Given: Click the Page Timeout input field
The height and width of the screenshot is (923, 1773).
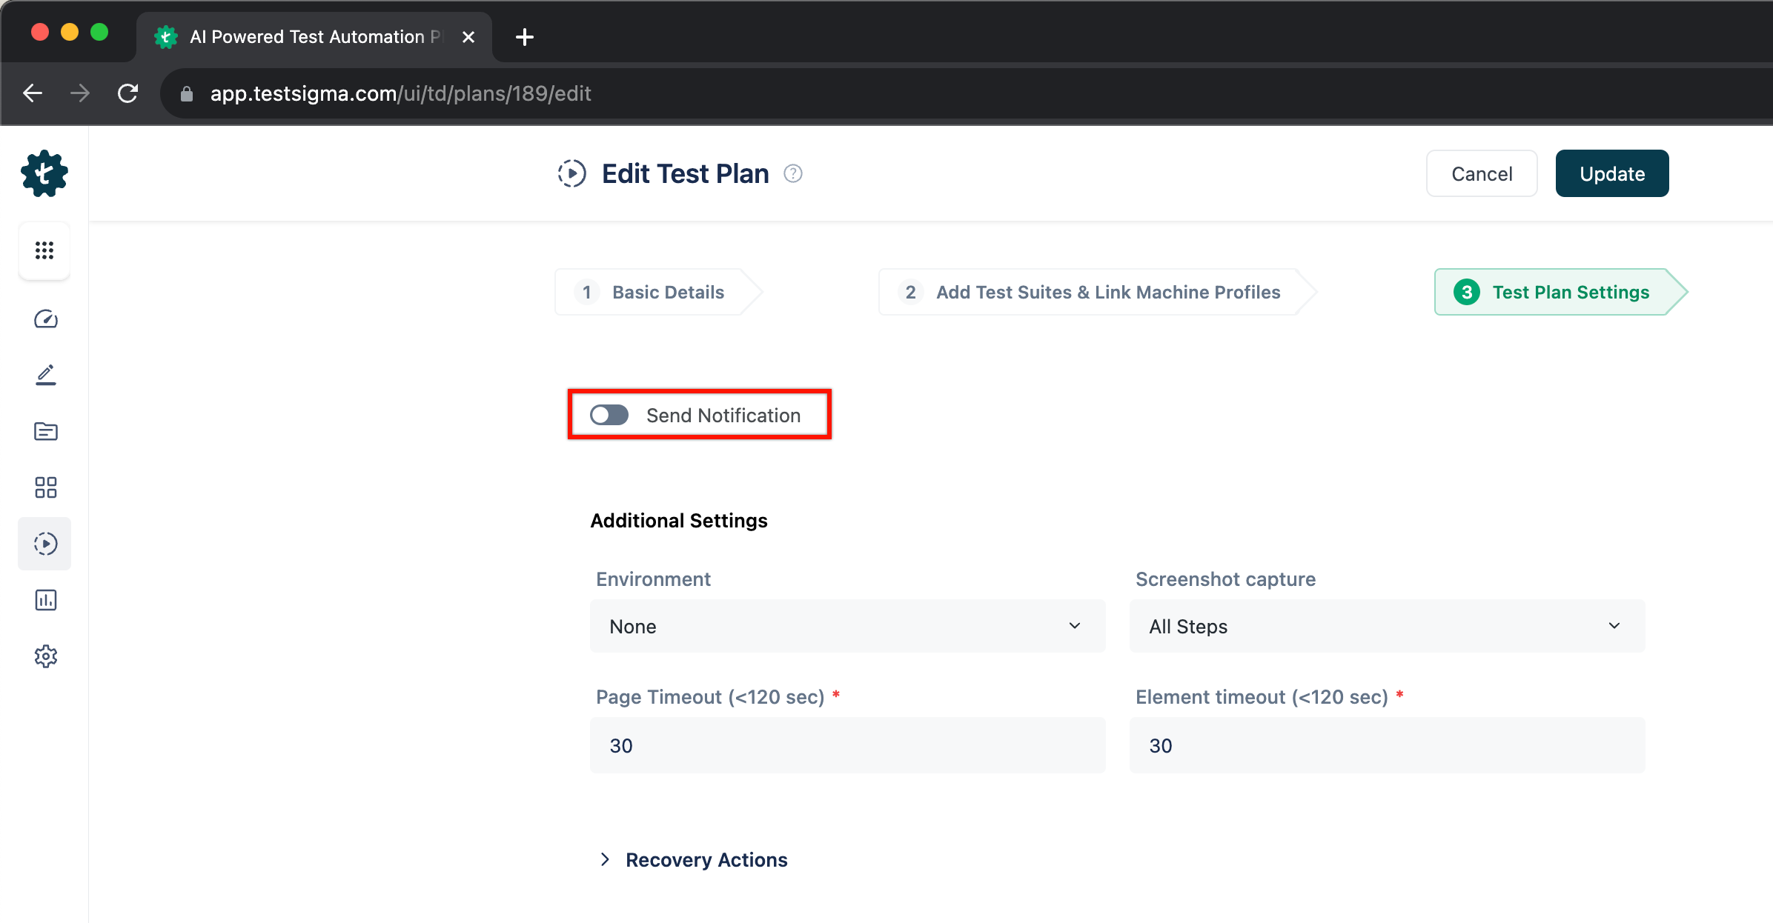Looking at the screenshot, I should point(847,745).
